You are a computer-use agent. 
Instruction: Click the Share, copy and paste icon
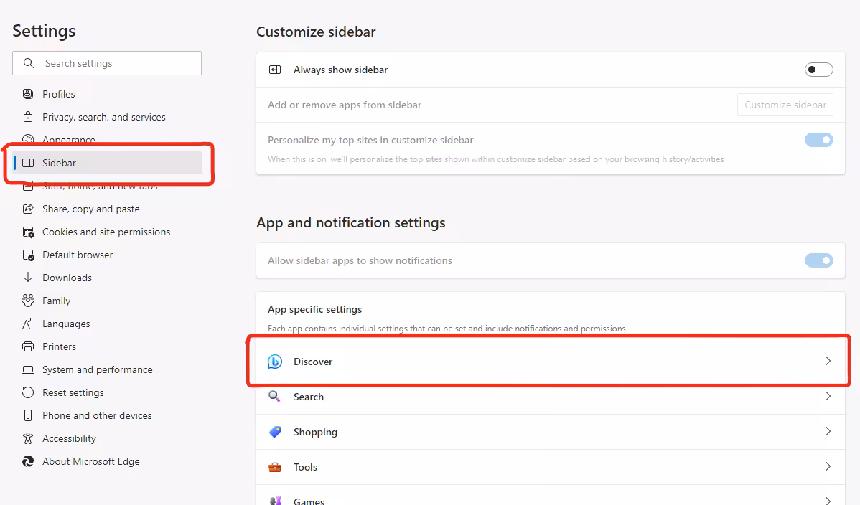[x=28, y=209]
